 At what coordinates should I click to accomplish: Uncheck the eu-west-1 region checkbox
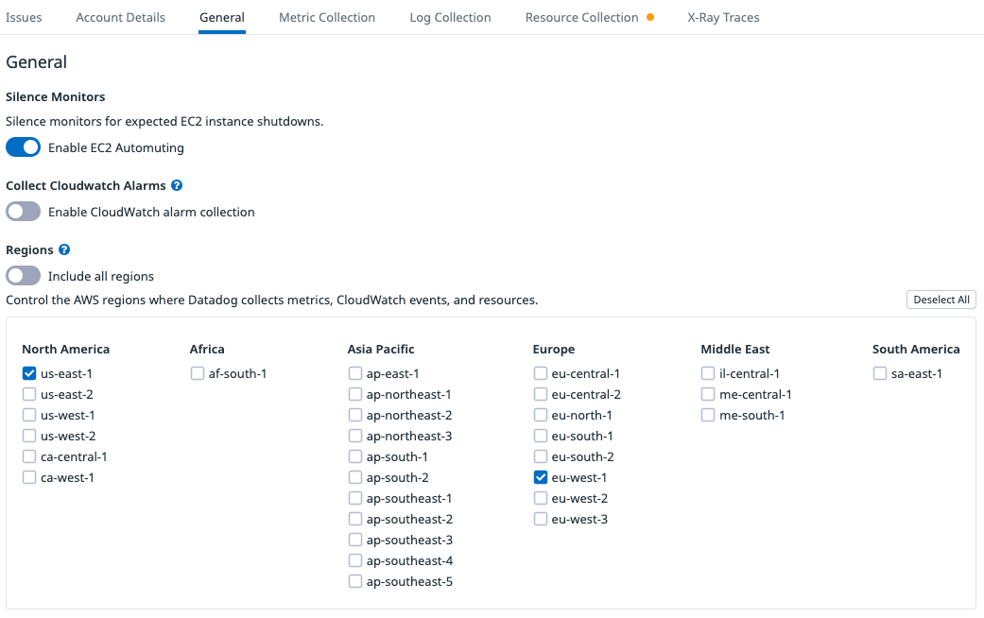coord(541,477)
